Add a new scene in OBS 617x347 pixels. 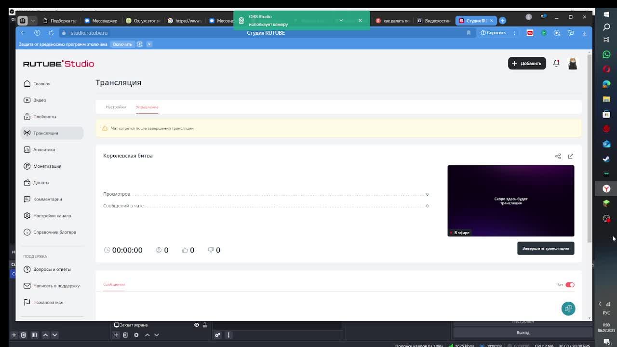pyautogui.click(x=14, y=335)
